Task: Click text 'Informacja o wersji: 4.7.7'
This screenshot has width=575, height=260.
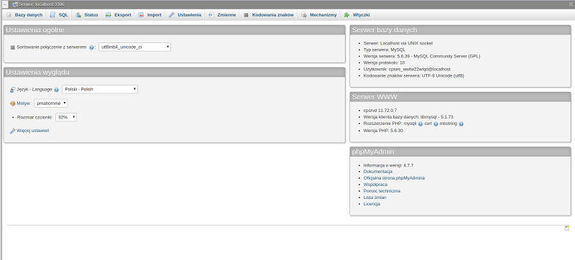Action: [388, 165]
